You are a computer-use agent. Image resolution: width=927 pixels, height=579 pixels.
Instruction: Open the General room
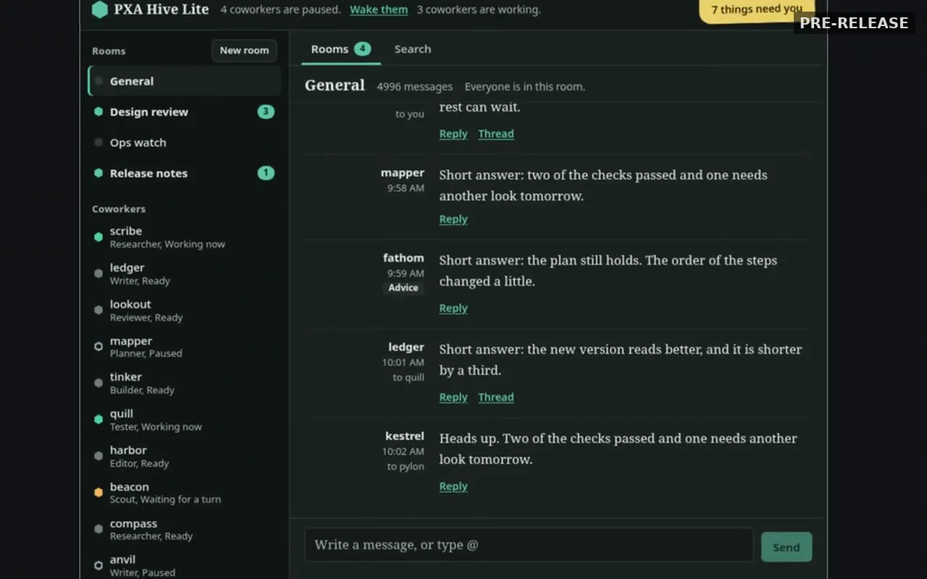point(185,81)
